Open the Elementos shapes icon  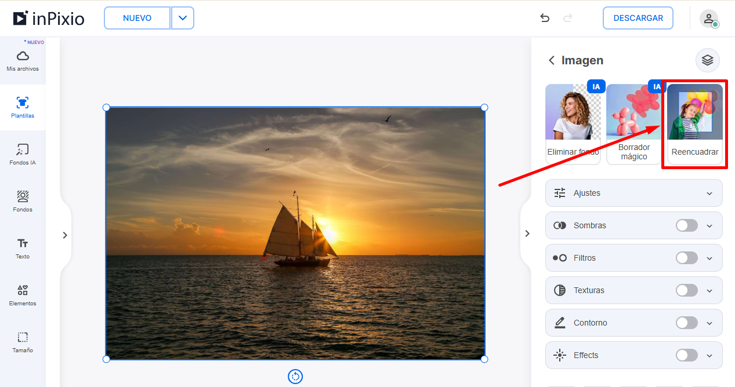pos(23,290)
